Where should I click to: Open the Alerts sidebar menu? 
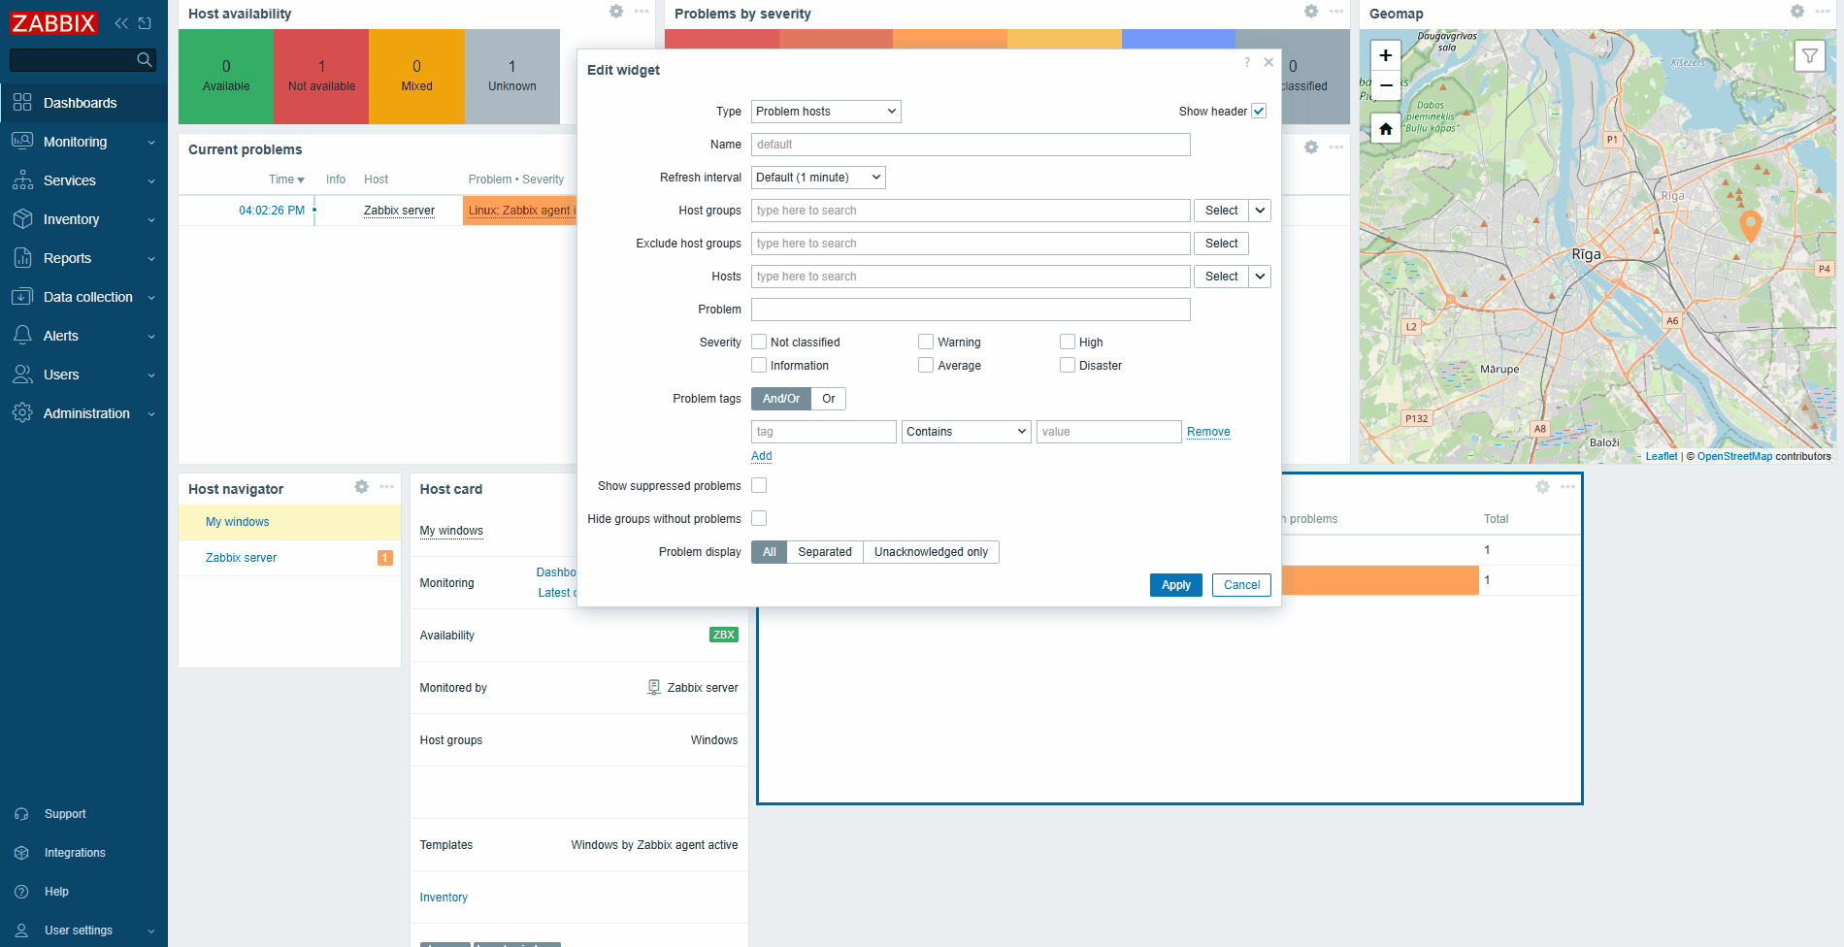tap(83, 336)
